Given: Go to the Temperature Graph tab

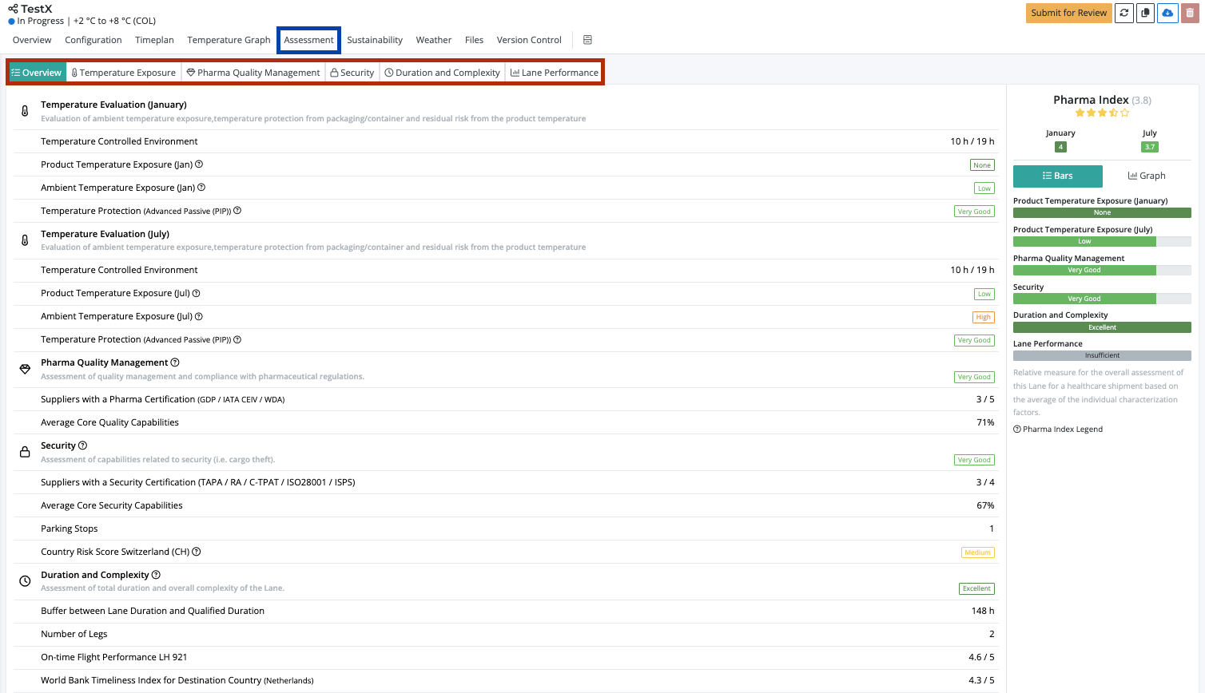Looking at the screenshot, I should point(229,40).
